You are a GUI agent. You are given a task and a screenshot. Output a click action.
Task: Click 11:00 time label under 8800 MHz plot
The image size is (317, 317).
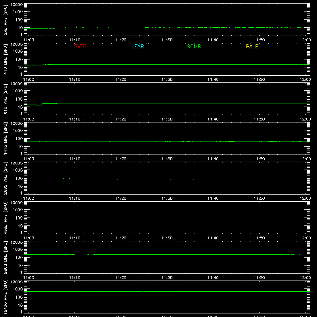click(x=29, y=278)
